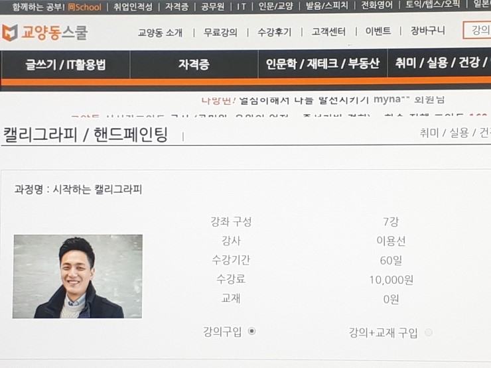The image size is (491, 368).
Task: Click the 7강 value
Action: 391,222
